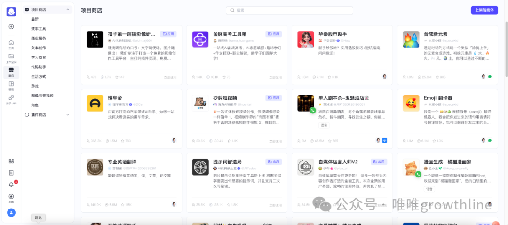Click the 访达 tooltip label
508x225 pixels.
tap(38, 218)
